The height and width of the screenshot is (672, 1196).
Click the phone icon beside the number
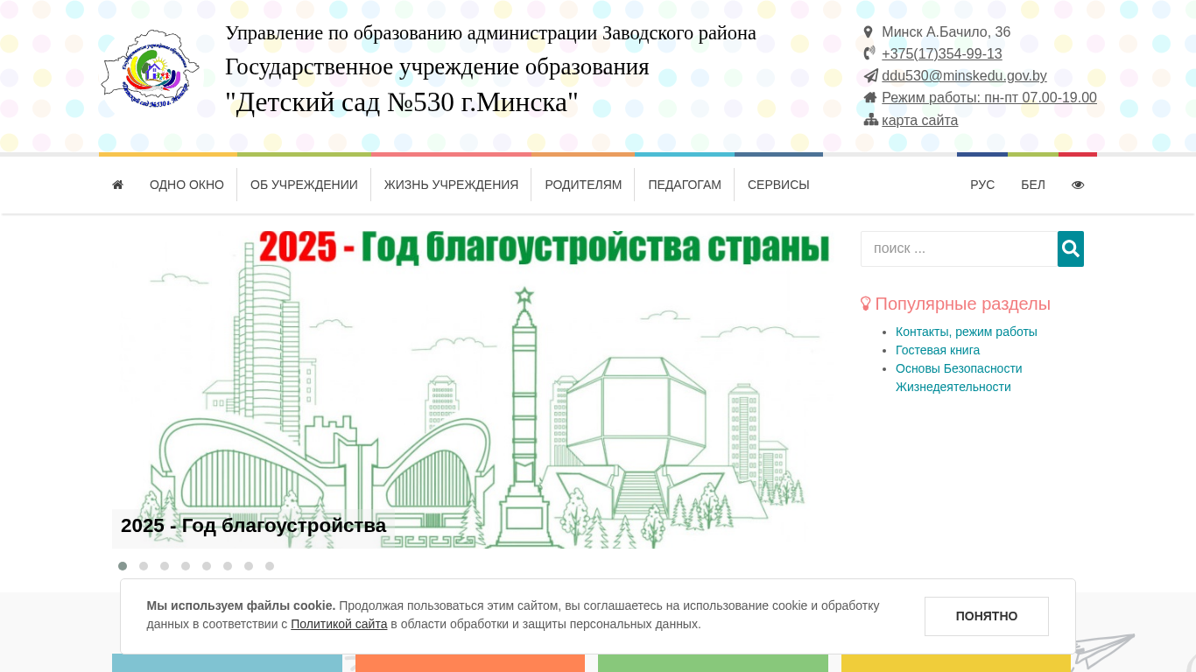[x=869, y=53]
